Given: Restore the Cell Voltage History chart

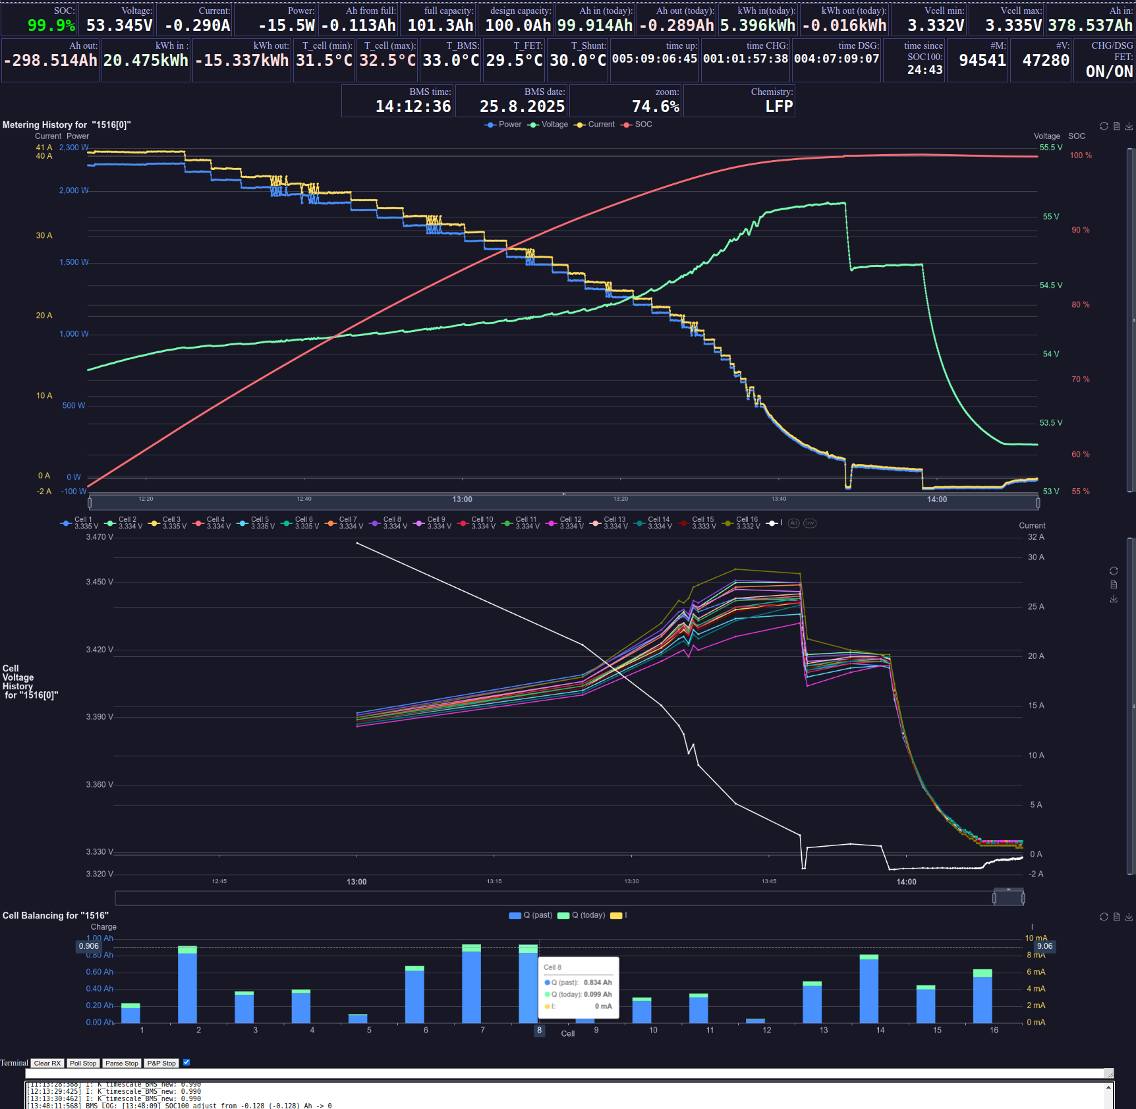Looking at the screenshot, I should click(1114, 571).
